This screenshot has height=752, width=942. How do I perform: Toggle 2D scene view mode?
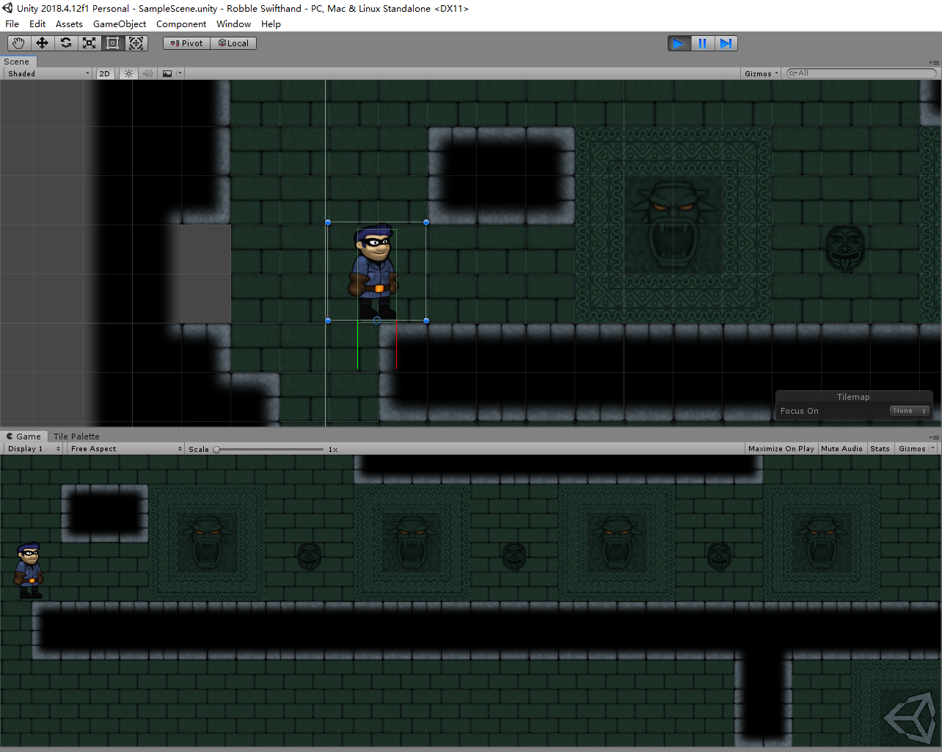pos(105,73)
